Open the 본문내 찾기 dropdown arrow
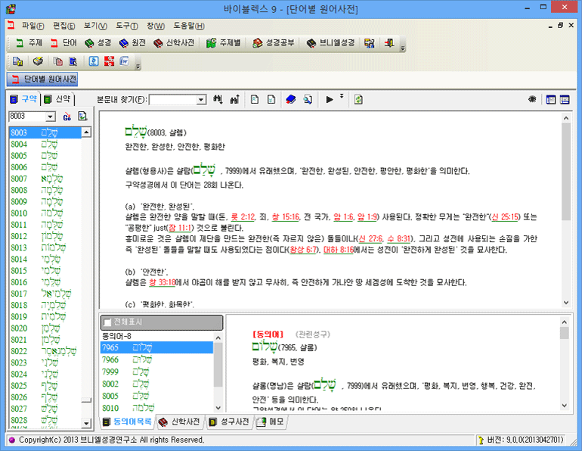 click(x=201, y=100)
